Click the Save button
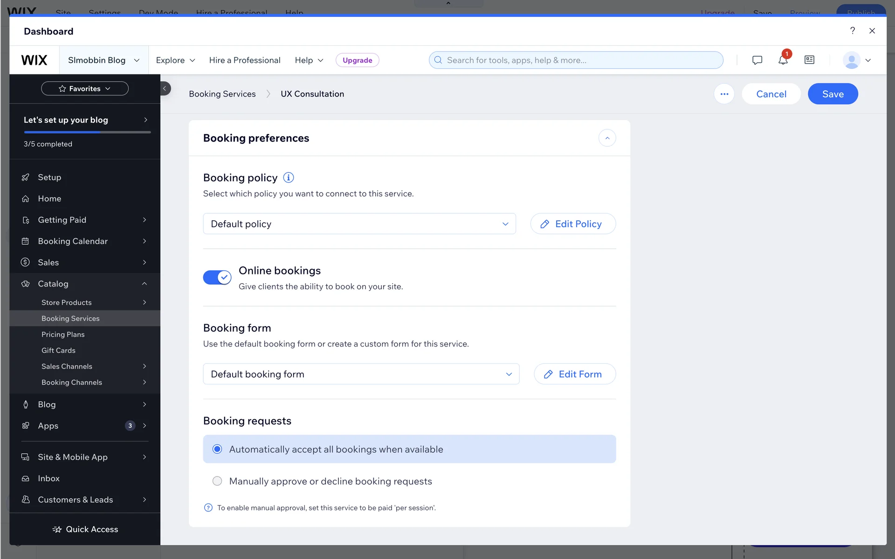Screen dimensions: 895x559 [x=833, y=94]
